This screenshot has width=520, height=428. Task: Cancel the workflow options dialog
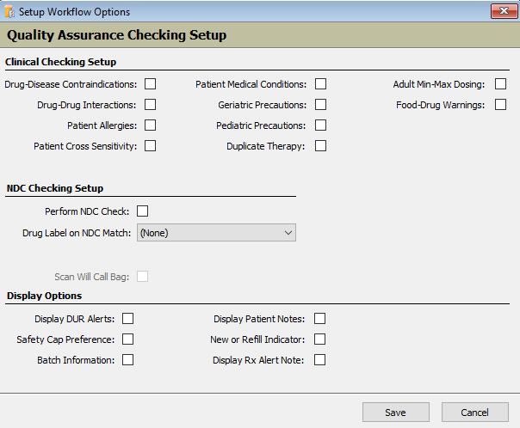(x=474, y=413)
